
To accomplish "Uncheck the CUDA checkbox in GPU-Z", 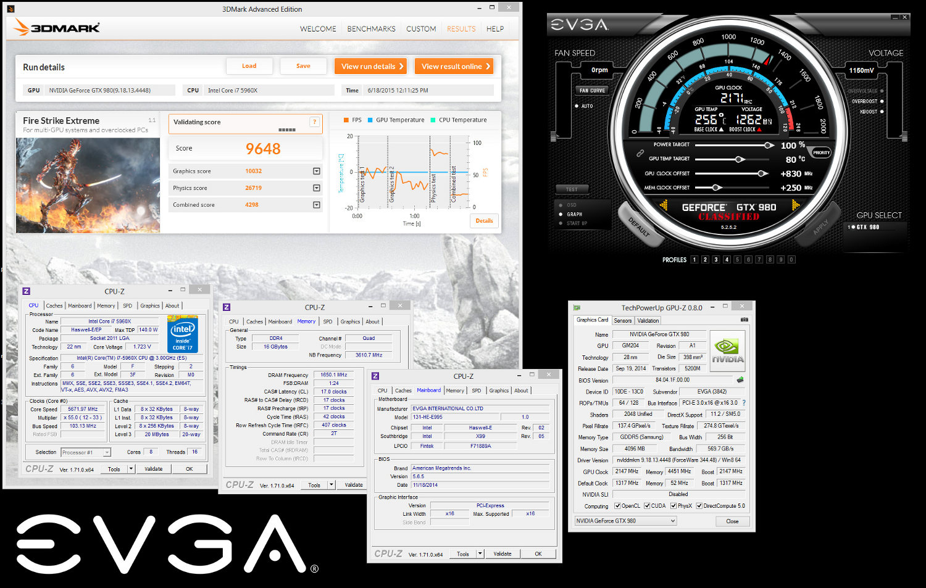I will click(x=647, y=506).
